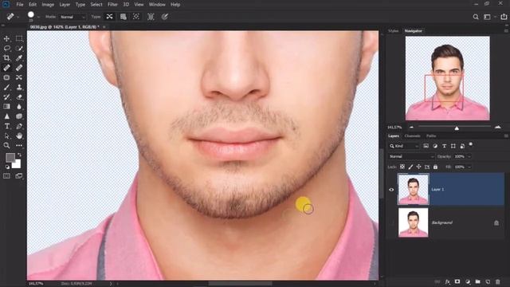Image resolution: width=510 pixels, height=287 pixels.
Task: Create a new layer button
Action: tap(488, 281)
